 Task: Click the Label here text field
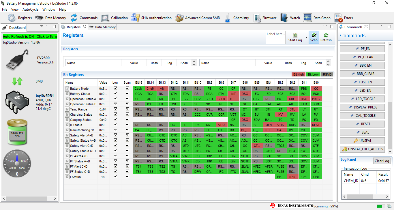pyautogui.click(x=276, y=37)
